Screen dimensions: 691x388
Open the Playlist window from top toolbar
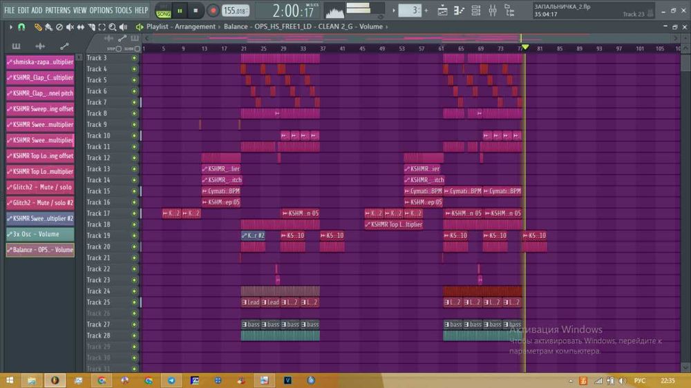coord(442,11)
